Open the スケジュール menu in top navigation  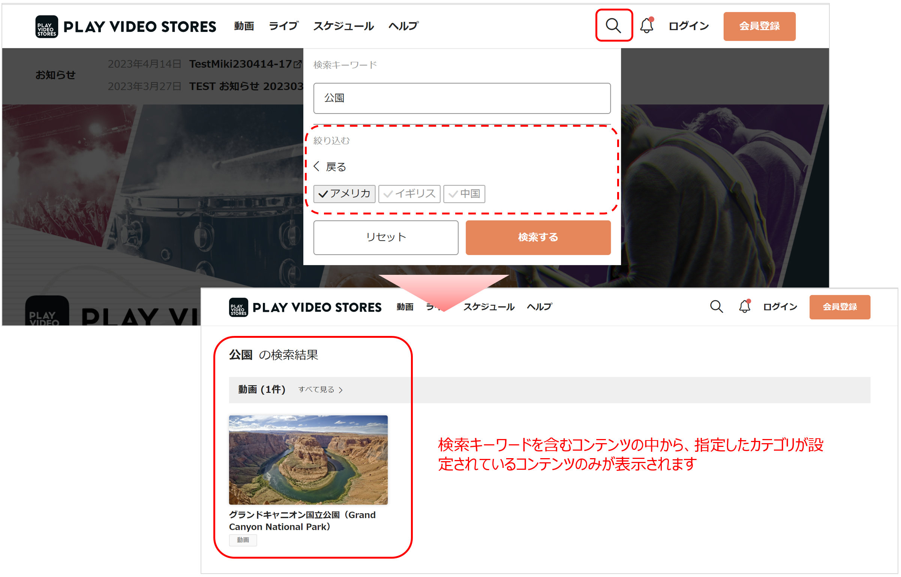pyautogui.click(x=343, y=26)
